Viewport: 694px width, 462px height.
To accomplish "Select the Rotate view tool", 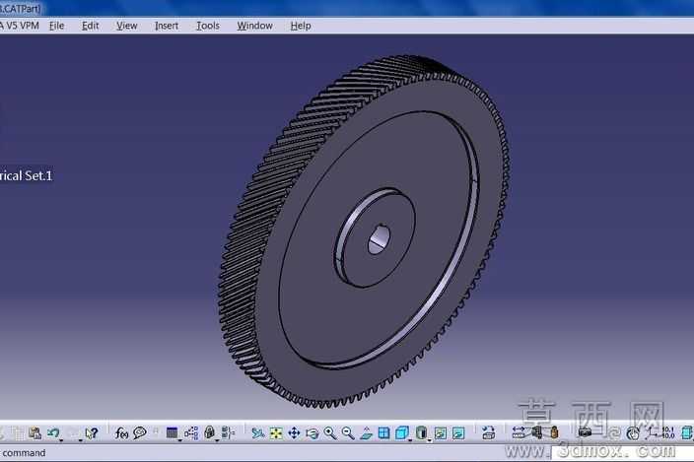I will tap(312, 433).
